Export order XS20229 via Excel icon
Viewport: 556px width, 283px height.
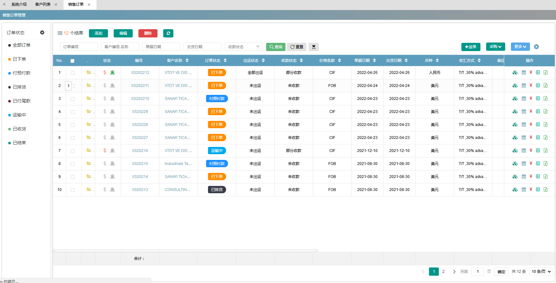point(546,112)
